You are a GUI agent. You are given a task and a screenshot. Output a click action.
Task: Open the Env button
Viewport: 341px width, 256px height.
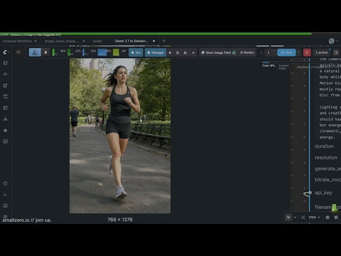point(136,52)
